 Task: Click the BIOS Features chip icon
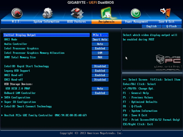77,13
